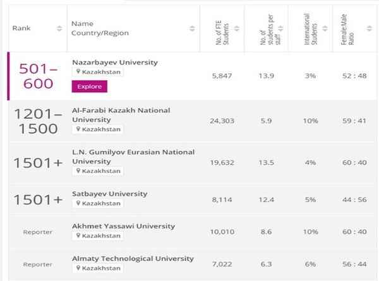Click Kazakhstan tag under Akhmet Yassawi University
The height and width of the screenshot is (281, 379).
click(x=98, y=236)
